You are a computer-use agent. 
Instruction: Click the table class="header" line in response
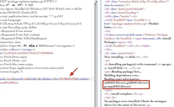121,16
